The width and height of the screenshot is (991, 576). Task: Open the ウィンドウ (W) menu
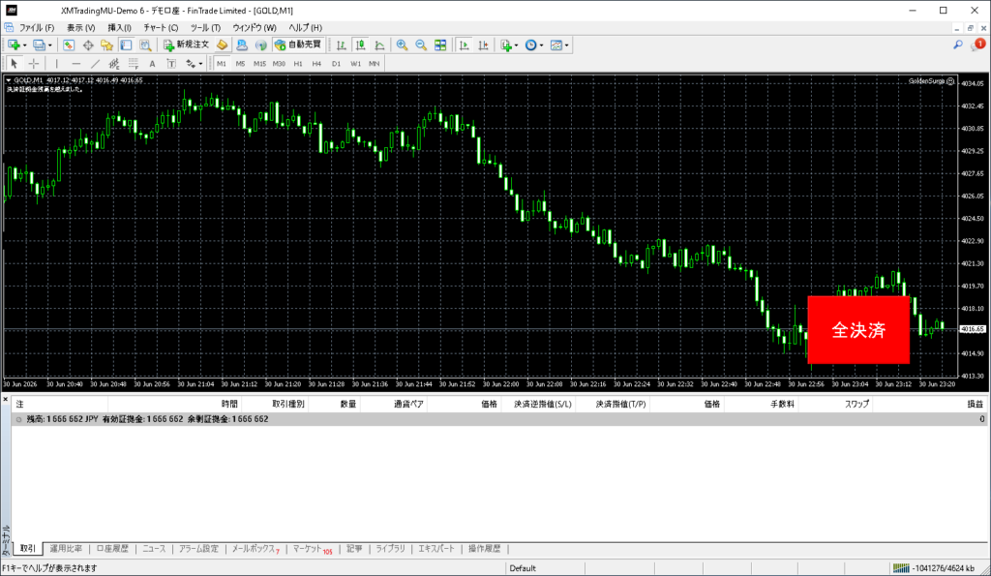(255, 28)
